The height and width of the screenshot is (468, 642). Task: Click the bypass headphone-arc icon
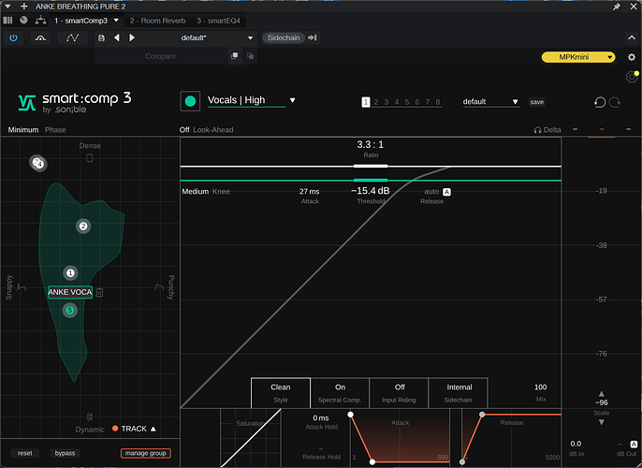click(40, 37)
